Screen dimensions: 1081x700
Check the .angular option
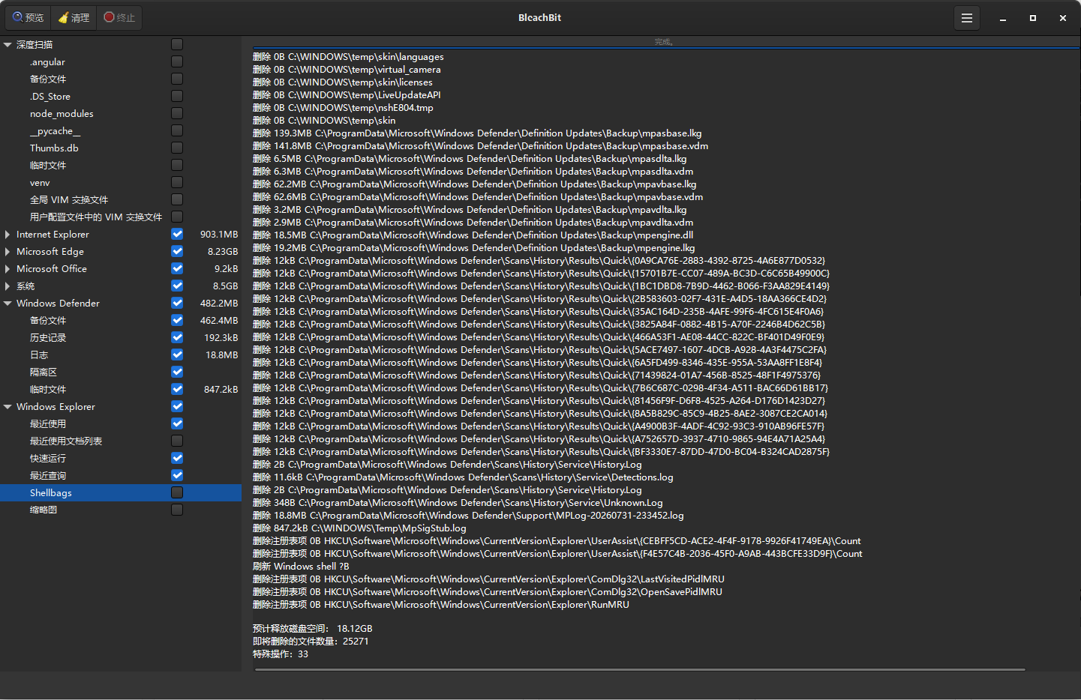click(177, 61)
